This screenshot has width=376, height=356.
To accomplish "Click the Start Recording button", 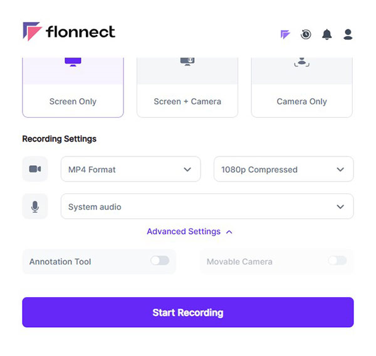I will pos(188,312).
